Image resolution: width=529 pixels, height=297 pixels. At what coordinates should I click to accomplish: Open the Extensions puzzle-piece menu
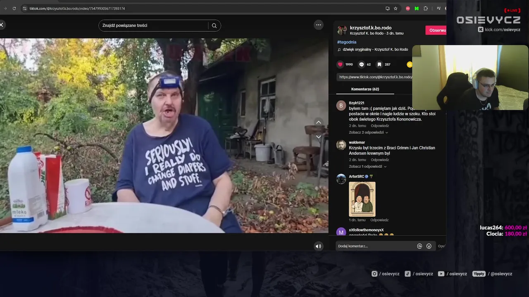click(x=426, y=8)
